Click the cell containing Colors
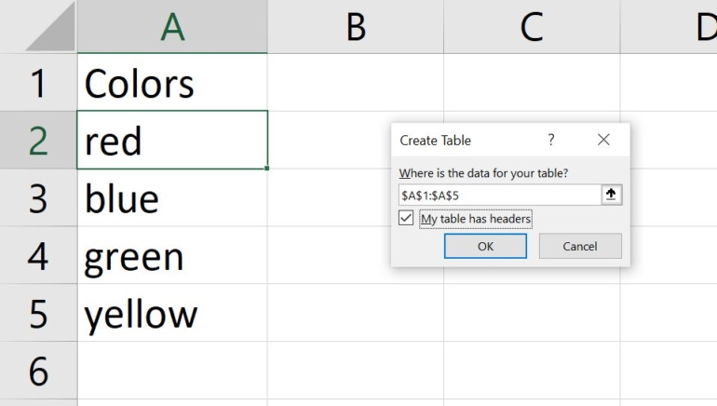 [172, 83]
